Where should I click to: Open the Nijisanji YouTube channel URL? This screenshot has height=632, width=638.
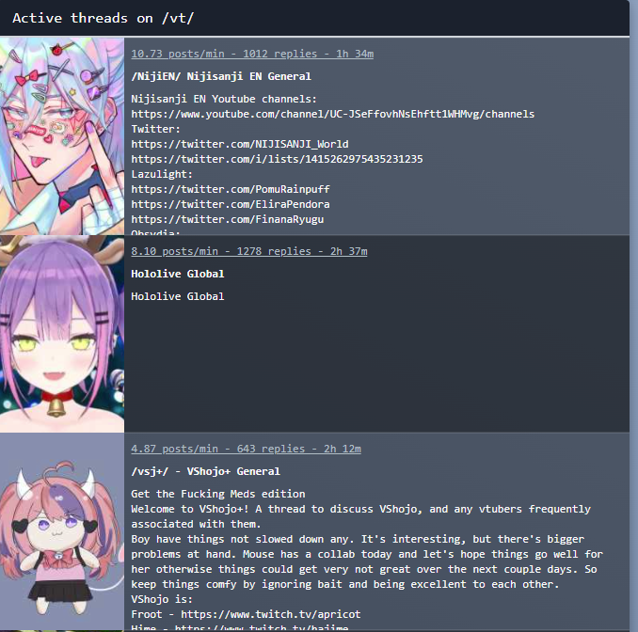click(x=333, y=115)
